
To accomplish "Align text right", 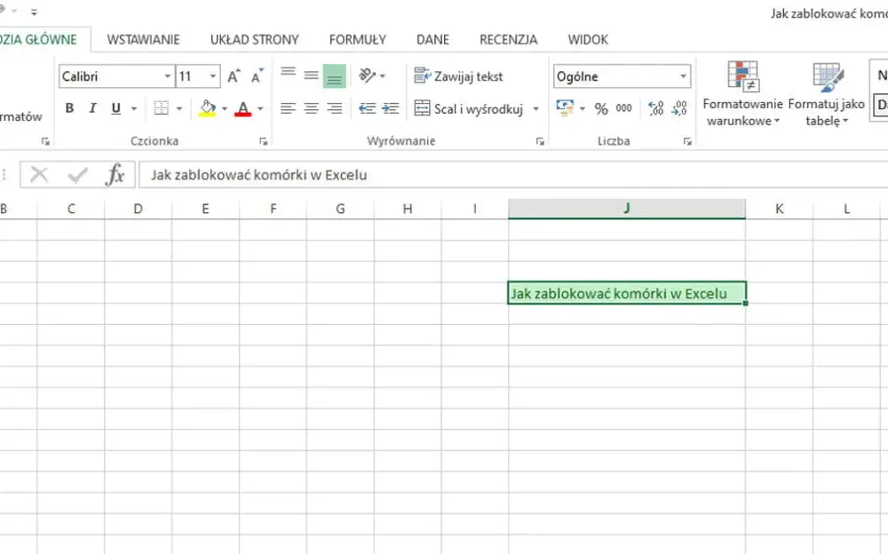I will point(334,108).
